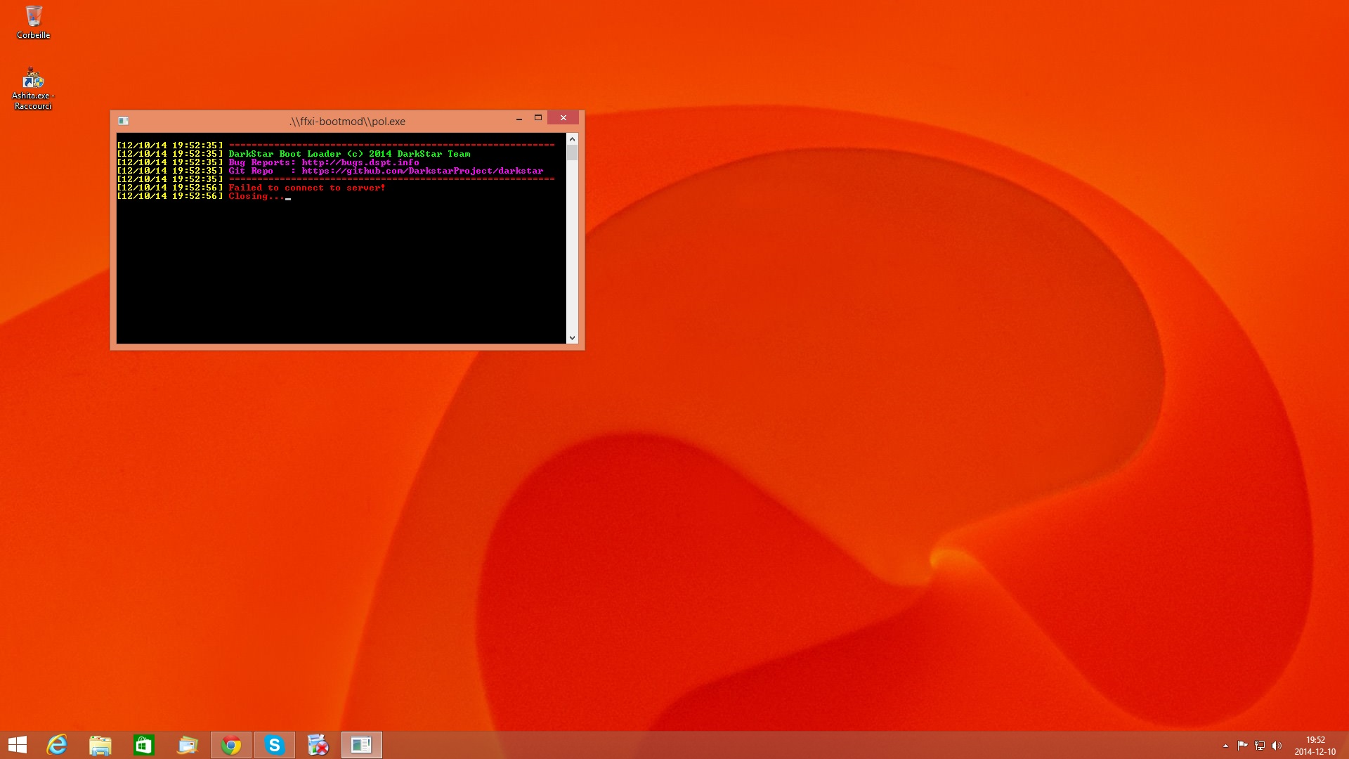1349x759 pixels.
Task: Show hidden system tray icons arrow
Action: coord(1225,746)
